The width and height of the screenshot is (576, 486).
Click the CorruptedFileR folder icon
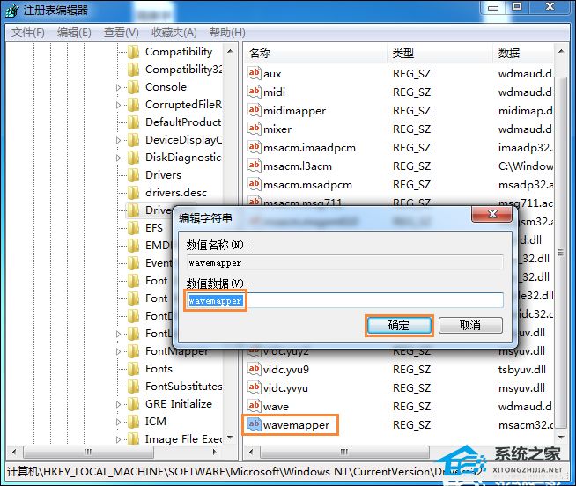[133, 105]
